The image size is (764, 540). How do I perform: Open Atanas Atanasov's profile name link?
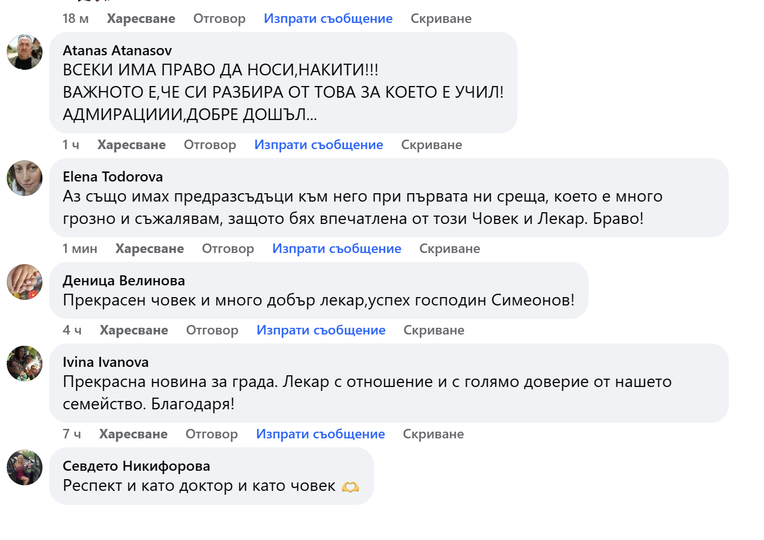[x=117, y=50]
